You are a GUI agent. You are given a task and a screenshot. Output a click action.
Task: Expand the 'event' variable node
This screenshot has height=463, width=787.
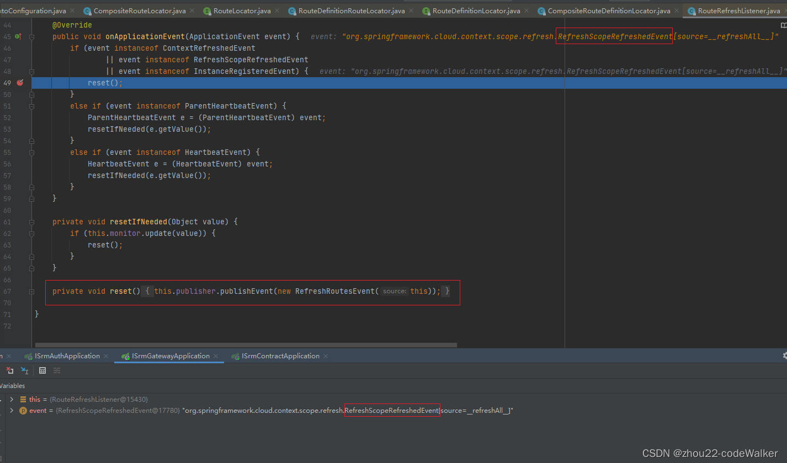[12, 411]
